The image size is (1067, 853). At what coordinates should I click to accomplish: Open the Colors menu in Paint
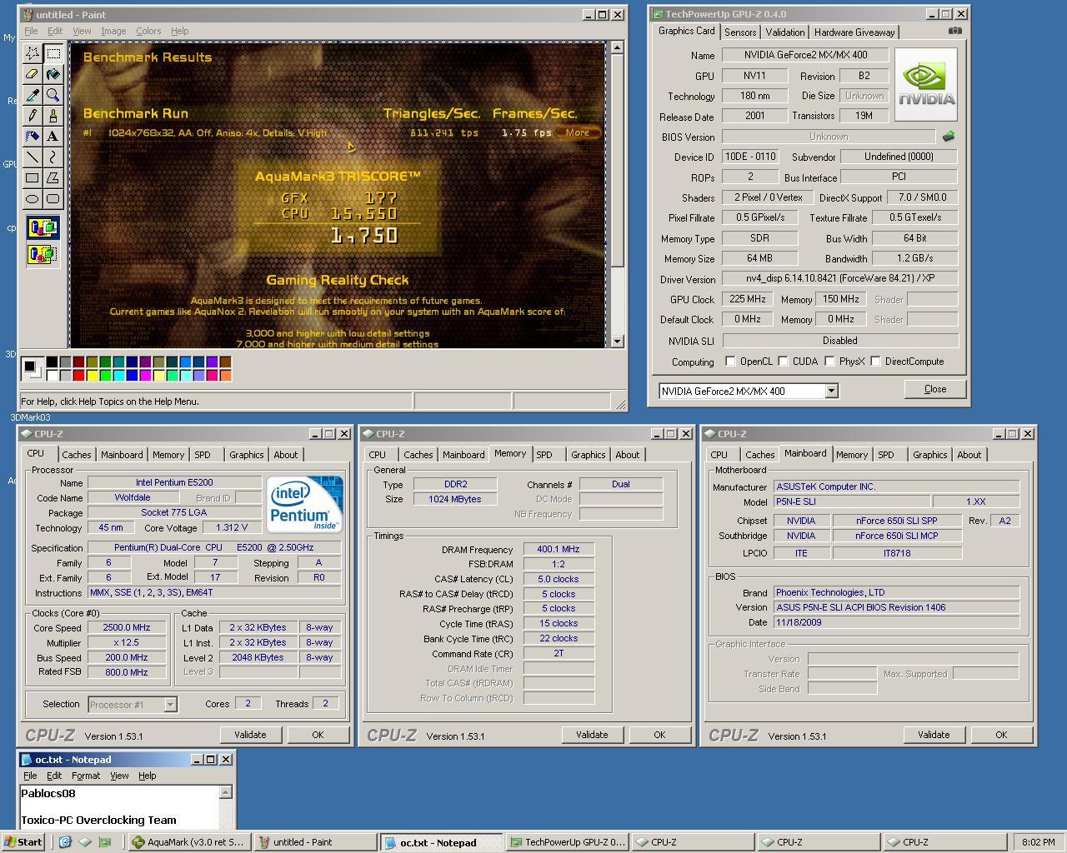[148, 31]
